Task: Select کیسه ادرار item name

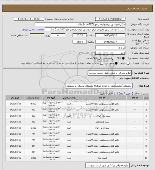Action: tap(102, 158)
